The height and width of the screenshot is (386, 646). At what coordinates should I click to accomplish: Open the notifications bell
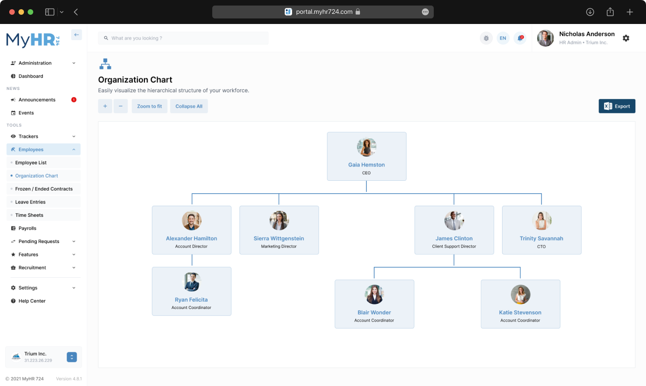click(x=520, y=38)
